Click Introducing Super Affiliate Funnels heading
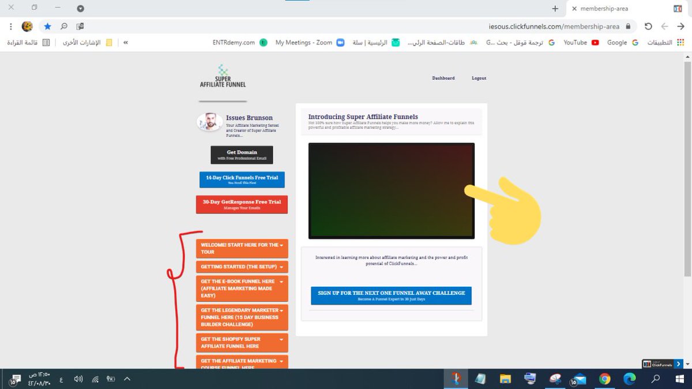This screenshot has height=389, width=692. [x=363, y=117]
